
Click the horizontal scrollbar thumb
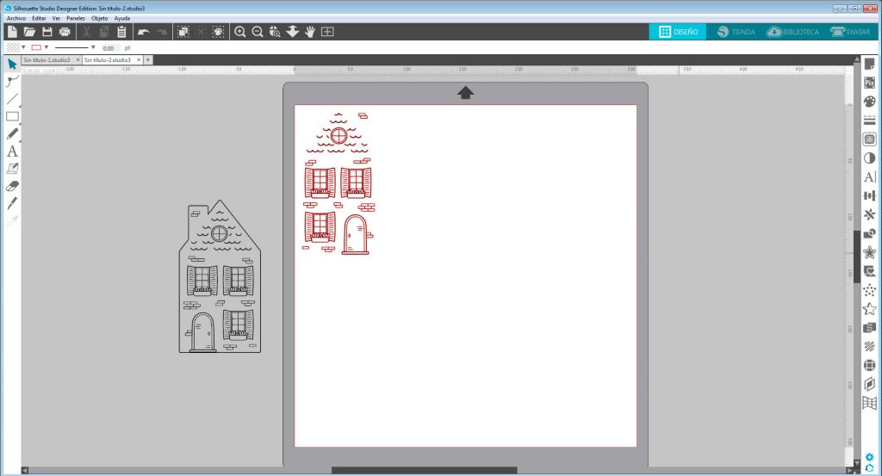coord(424,470)
